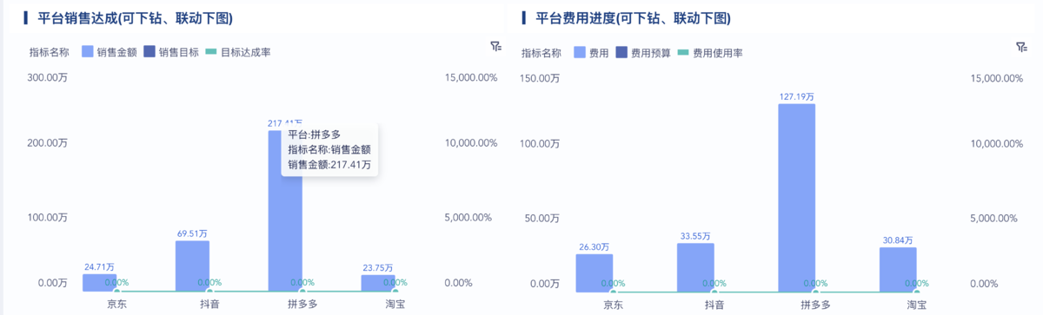Click 拼多多 axis label in expense chart

pos(815,305)
